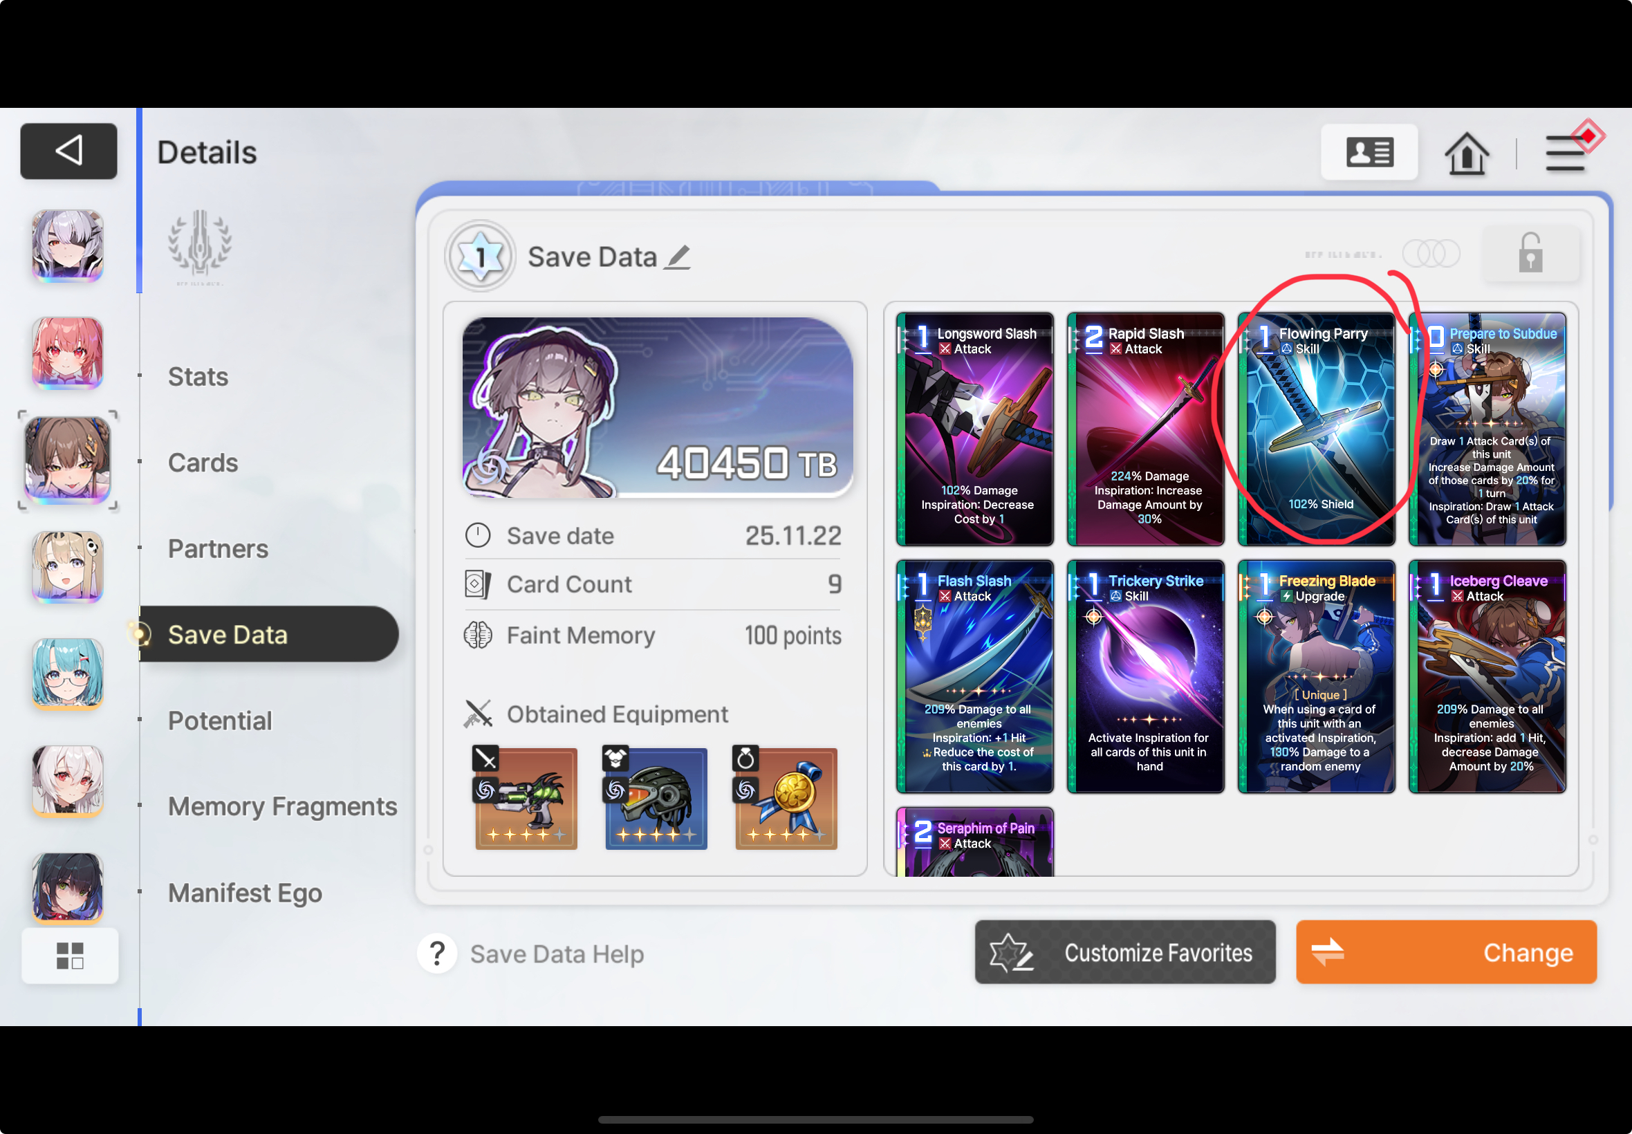Toggle the save data lock icon

pos(1530,254)
